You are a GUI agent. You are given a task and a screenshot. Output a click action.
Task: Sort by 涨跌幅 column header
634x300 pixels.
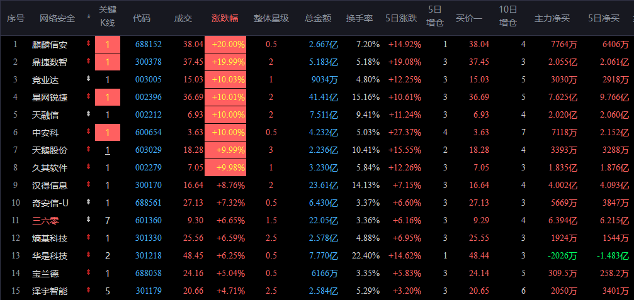[x=225, y=19]
